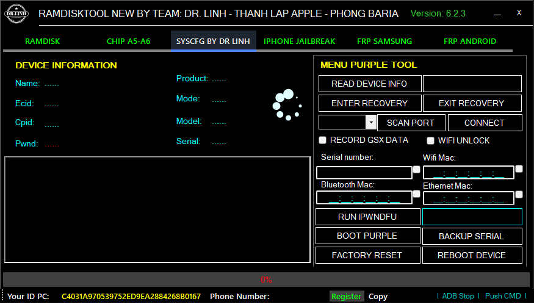Switch to the FRP ANDROID tab
Viewport: 534px width, 304px height.
pos(470,42)
